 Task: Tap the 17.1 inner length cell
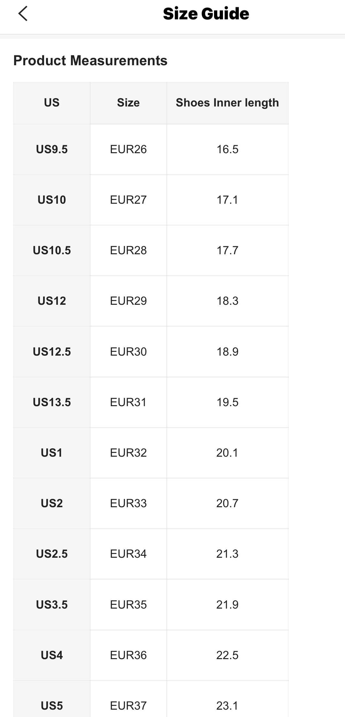tap(227, 200)
